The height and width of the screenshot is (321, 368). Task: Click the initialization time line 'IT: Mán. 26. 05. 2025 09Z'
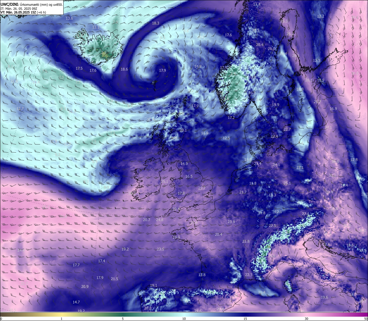(20, 9)
